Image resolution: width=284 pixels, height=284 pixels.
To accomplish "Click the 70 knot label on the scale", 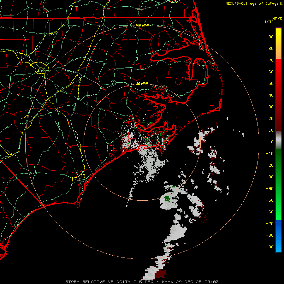I will coord(271,60).
